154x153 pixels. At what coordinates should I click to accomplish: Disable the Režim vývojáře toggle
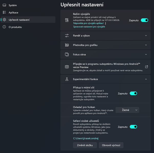coord(144,20)
